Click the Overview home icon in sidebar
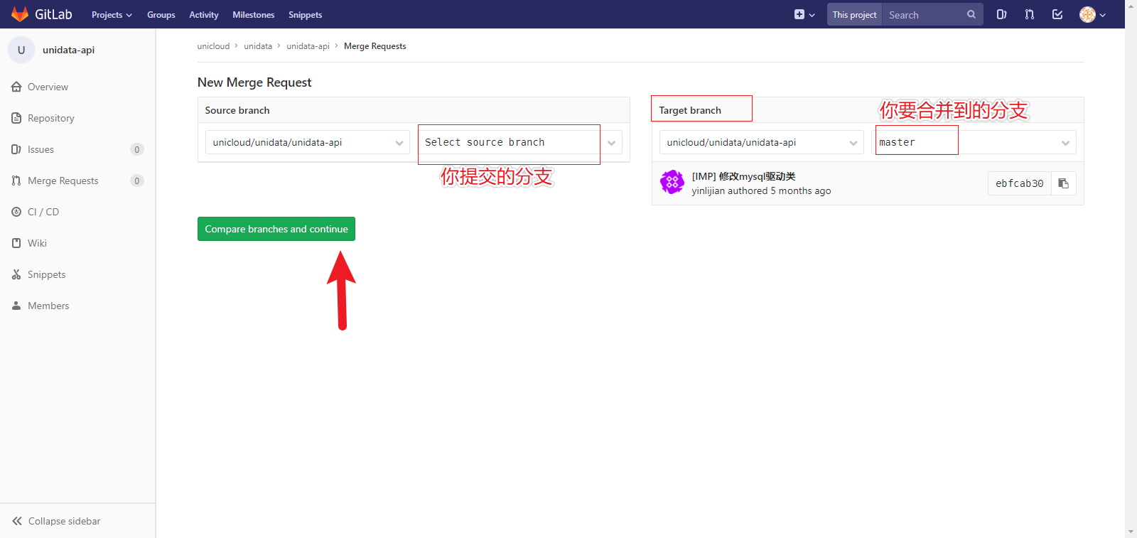The width and height of the screenshot is (1137, 538). (x=16, y=87)
